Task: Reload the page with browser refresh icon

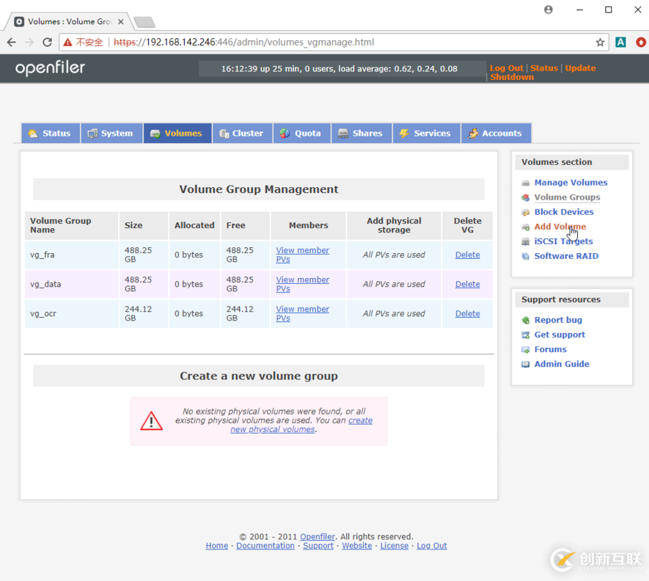Action: (x=47, y=43)
